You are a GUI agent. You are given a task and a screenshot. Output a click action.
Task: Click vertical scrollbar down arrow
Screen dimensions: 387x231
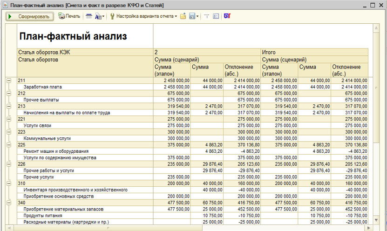point(376,219)
